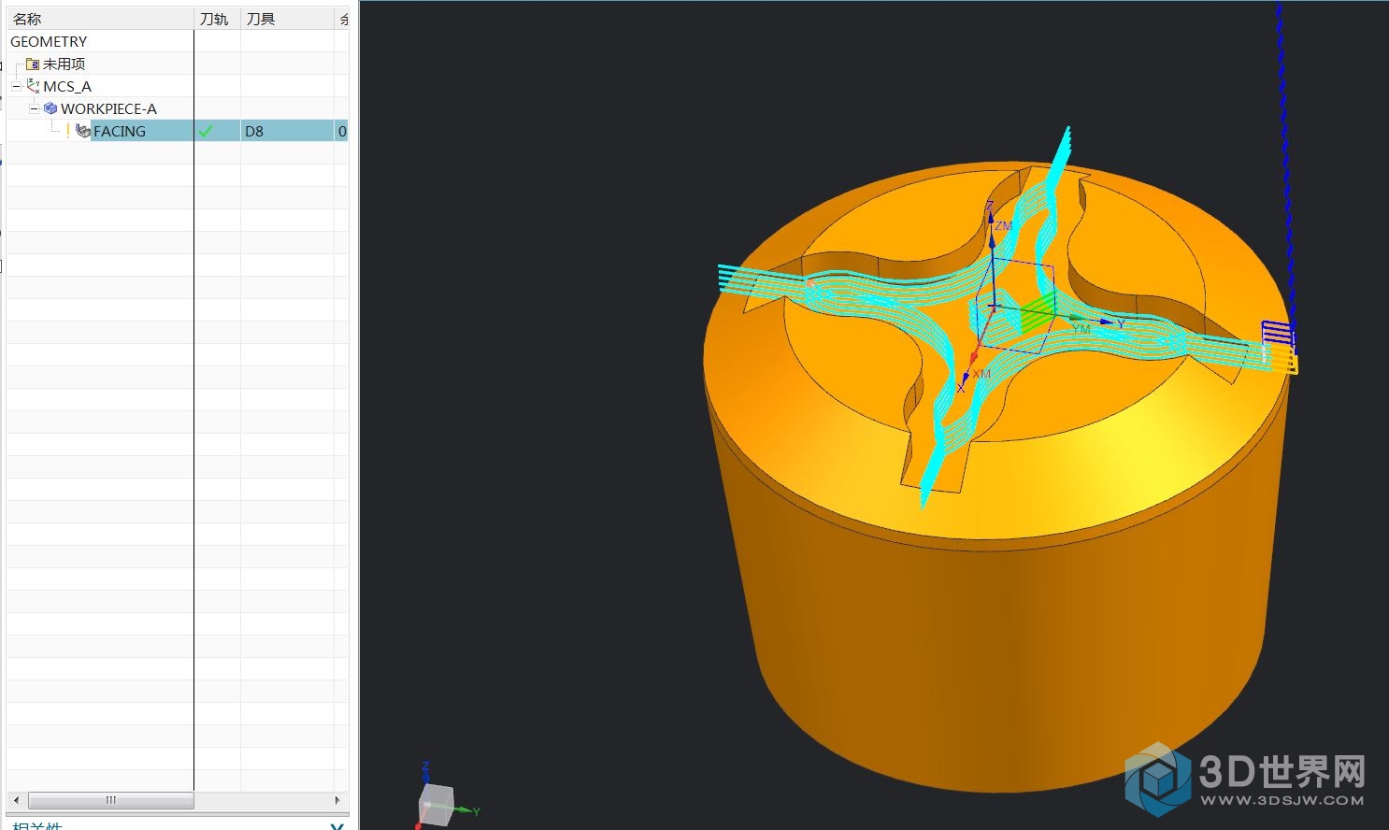Select the WORKPIECE-A tree item
Viewport: 1389px width, 830px height.
click(108, 108)
